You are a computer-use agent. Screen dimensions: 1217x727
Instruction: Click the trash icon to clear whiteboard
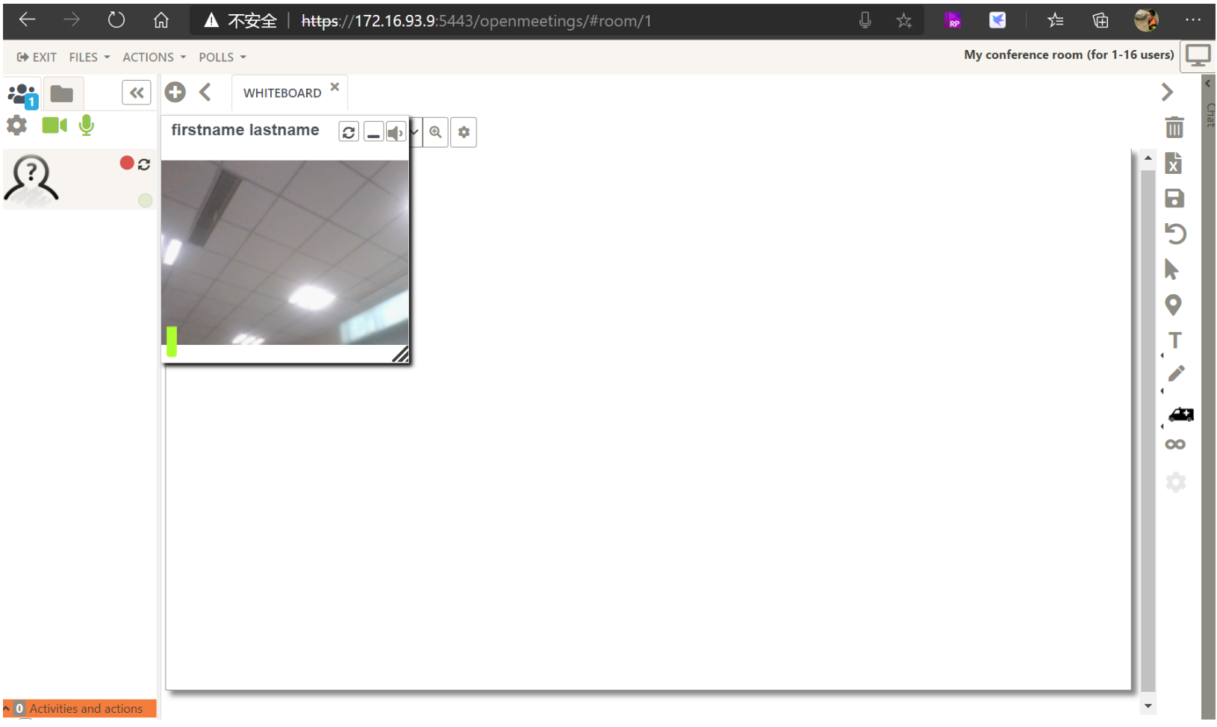click(1174, 128)
